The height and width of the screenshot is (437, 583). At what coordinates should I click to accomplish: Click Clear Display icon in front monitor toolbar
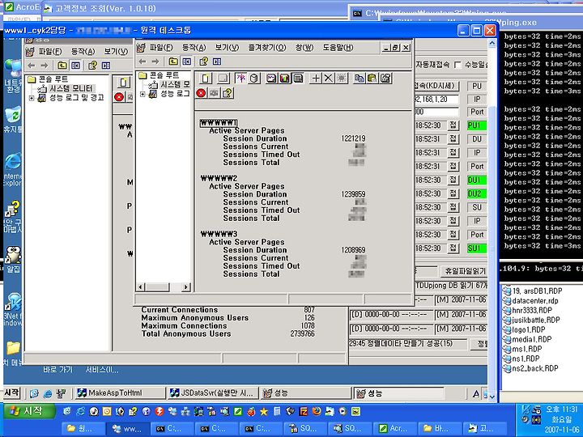click(x=223, y=78)
